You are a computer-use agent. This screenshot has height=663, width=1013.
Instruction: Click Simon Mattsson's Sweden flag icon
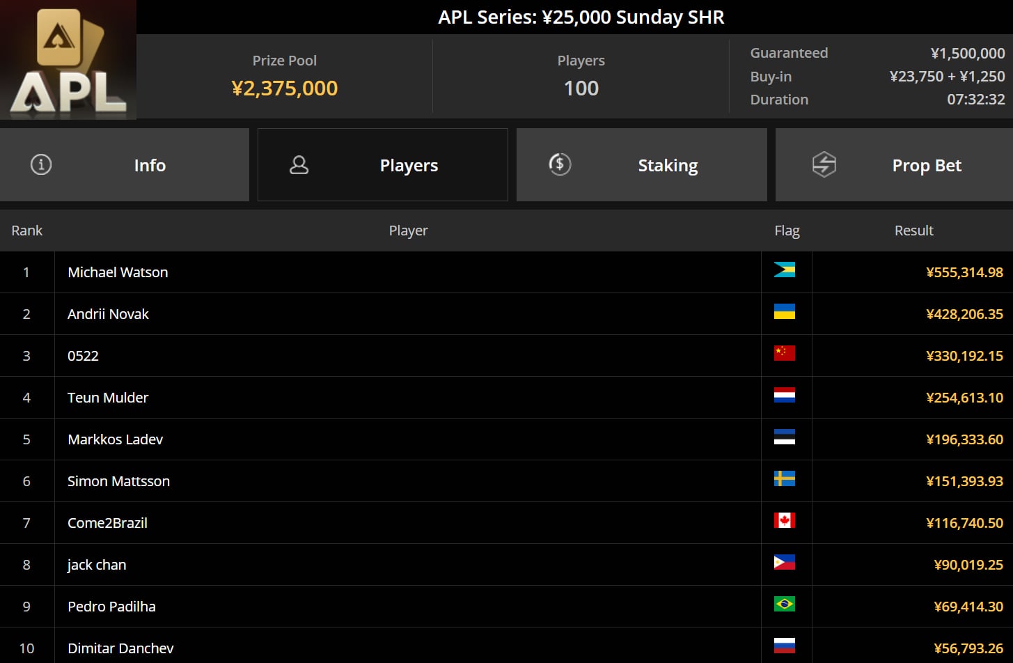(785, 479)
